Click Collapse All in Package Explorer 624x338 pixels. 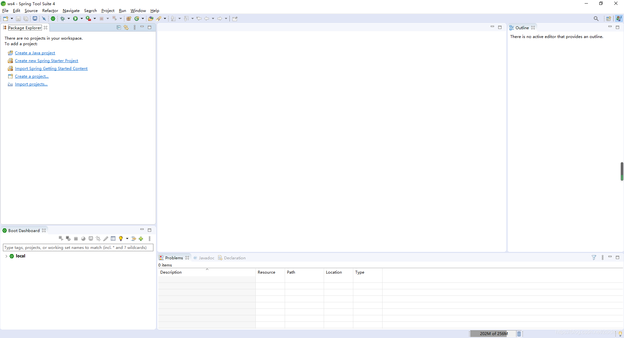click(x=119, y=28)
